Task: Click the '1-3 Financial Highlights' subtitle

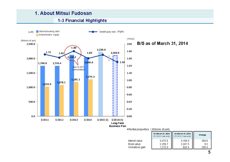Action: click(82, 20)
